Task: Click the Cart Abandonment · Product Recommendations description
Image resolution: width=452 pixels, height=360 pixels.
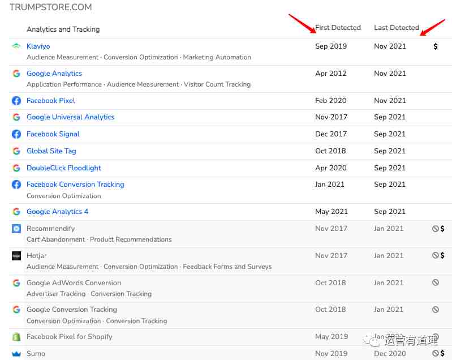Action: click(x=99, y=239)
